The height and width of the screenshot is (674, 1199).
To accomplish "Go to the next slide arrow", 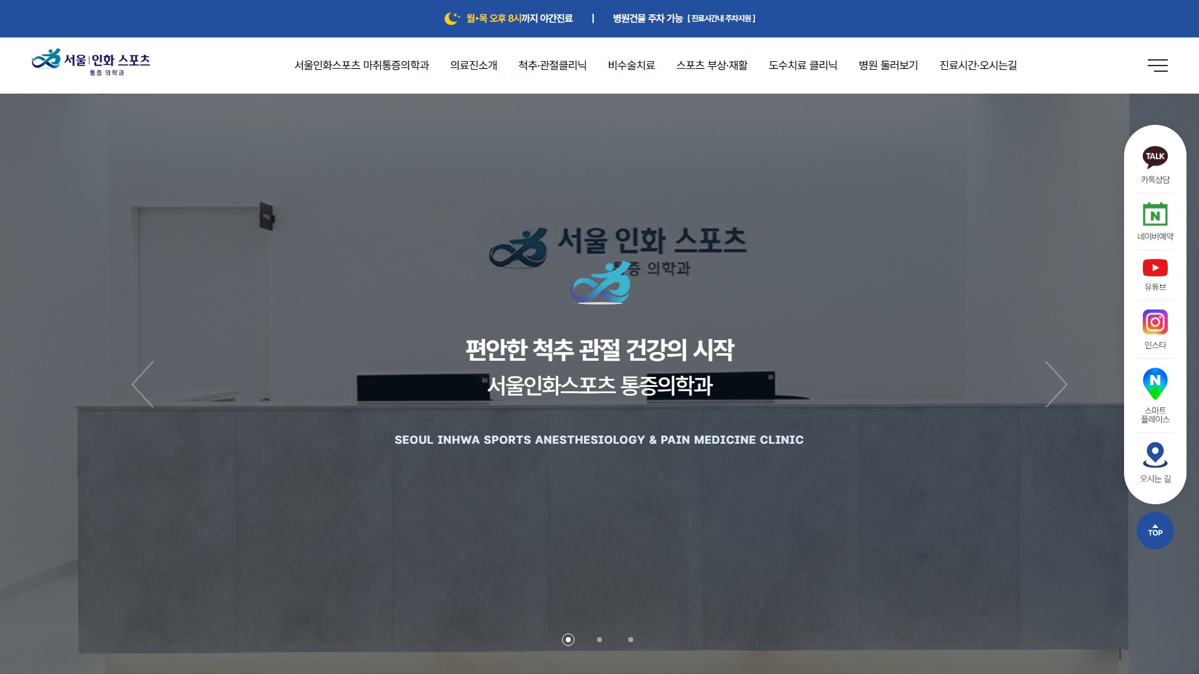I will [x=1056, y=384].
